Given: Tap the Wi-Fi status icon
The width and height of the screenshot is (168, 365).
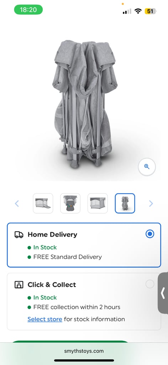Looking at the screenshot, I should 138,11.
